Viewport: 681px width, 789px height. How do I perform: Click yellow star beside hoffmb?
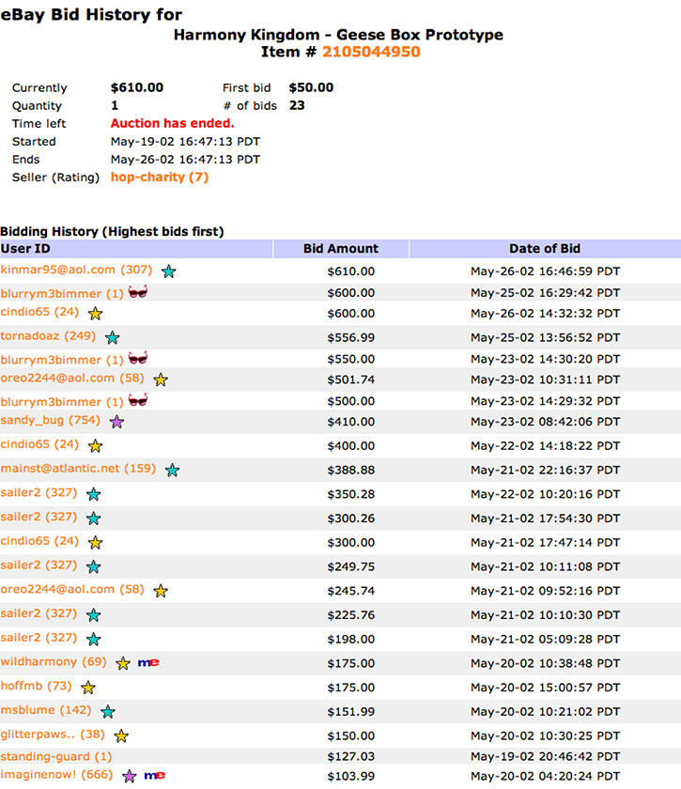[88, 688]
